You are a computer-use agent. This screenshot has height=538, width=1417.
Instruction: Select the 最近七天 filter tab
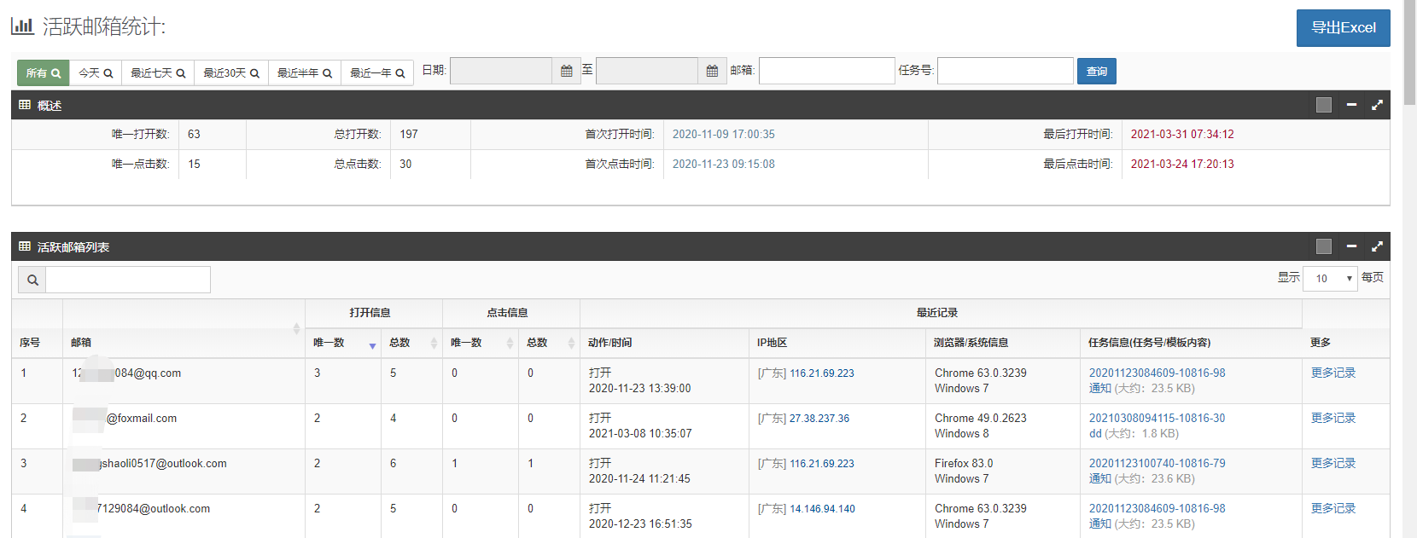(158, 73)
